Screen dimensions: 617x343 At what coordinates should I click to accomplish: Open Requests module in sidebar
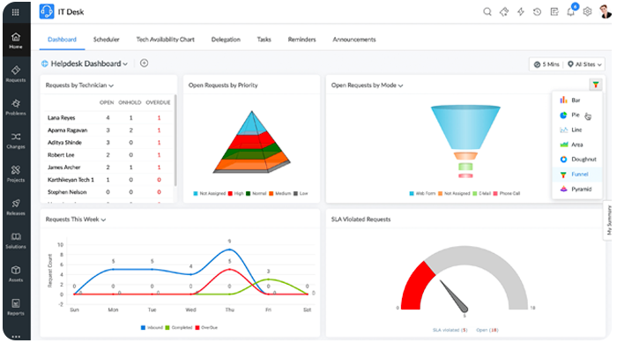click(x=16, y=74)
